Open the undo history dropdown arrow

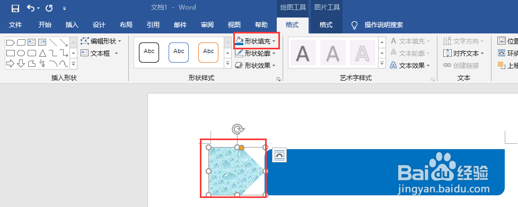tap(39, 8)
